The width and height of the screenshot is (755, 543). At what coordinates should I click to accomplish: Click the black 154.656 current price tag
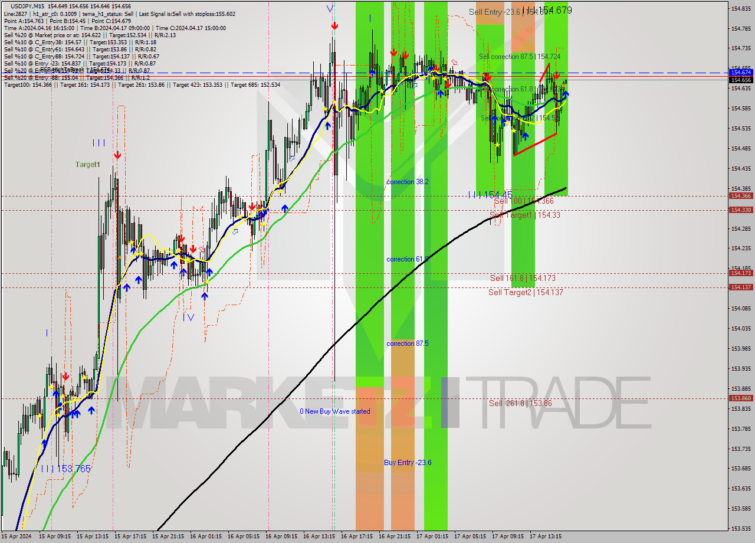(741, 80)
